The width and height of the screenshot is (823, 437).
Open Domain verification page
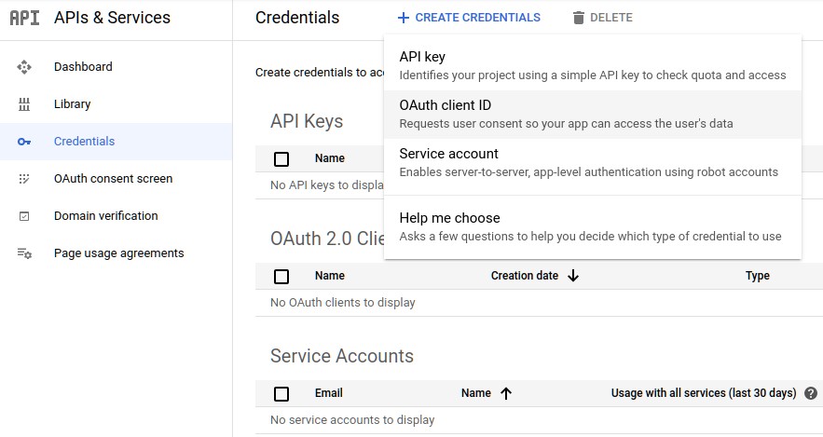click(x=106, y=215)
